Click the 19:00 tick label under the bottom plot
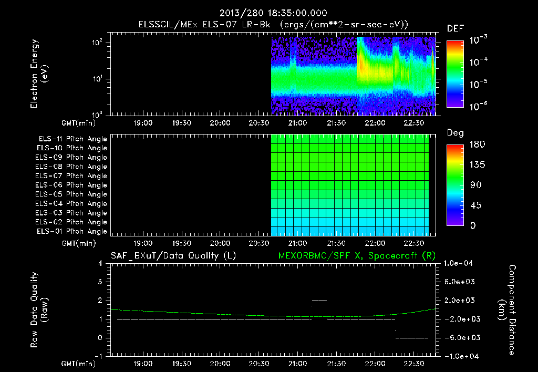The image size is (538, 372). coord(143,364)
